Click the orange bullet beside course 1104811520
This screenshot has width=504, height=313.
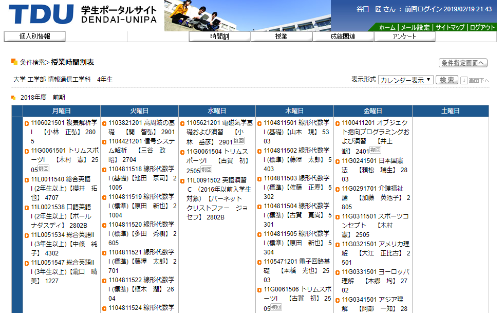tap(104, 226)
